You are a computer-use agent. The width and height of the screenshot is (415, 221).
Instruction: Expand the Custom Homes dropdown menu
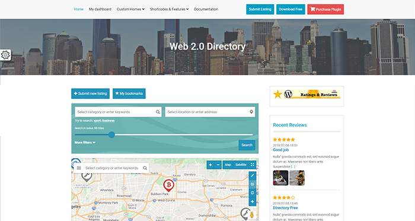point(130,9)
